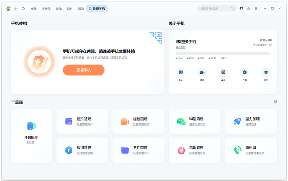Switch to the 游戏 tab
288x181 pixels.
58,9
